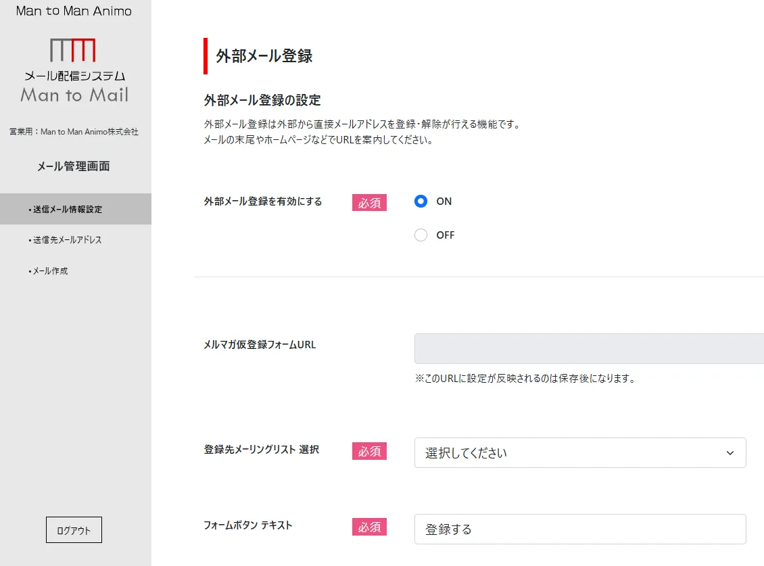Click the 必須 badge beside 外部メール登録を有効にする
The image size is (764, 566).
point(369,202)
